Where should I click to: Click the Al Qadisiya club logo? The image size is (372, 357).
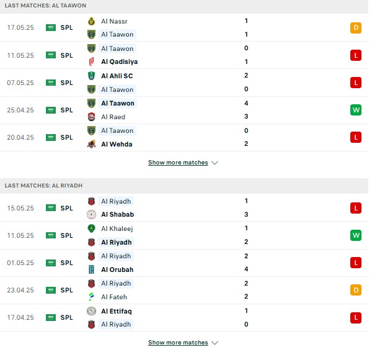tap(91, 61)
